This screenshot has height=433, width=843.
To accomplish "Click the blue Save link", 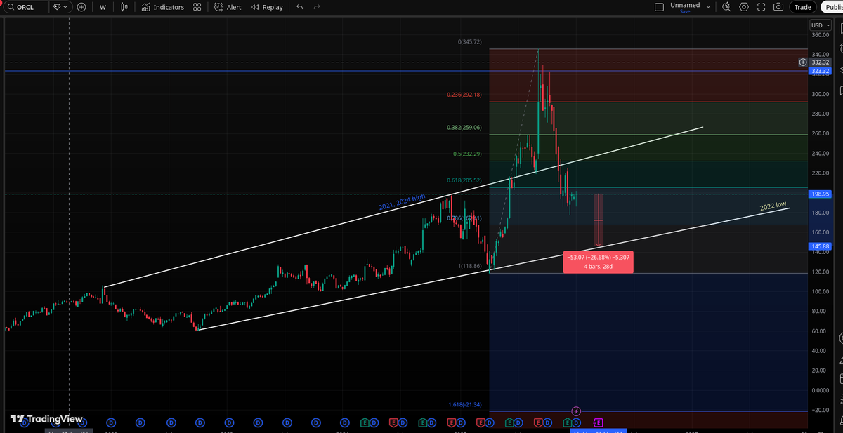I will pos(685,12).
